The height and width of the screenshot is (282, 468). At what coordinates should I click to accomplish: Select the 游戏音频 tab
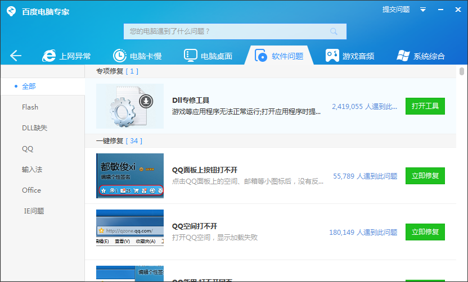[x=350, y=56]
